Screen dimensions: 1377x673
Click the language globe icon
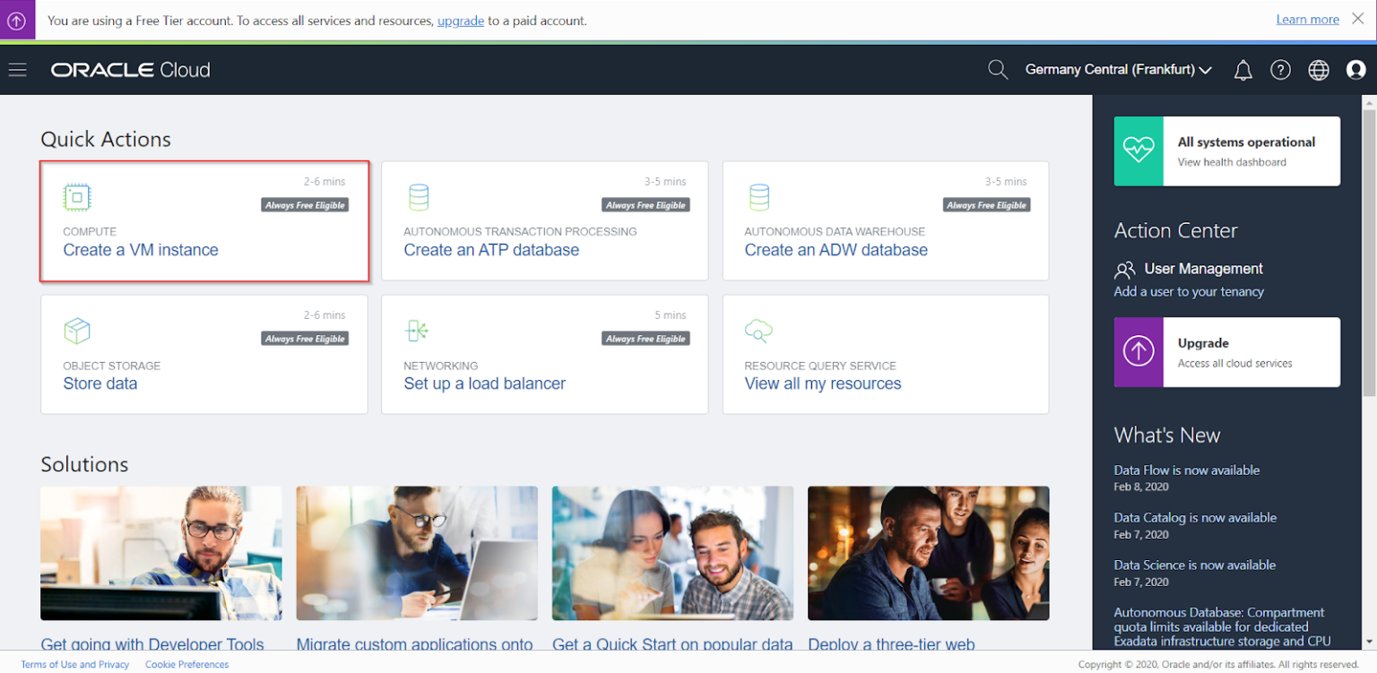(1318, 70)
